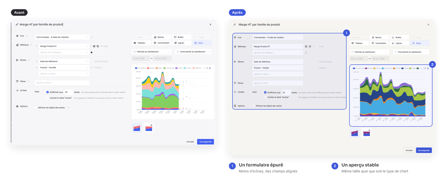Select the percent stacked area thumbnail in Après

tap(366, 133)
